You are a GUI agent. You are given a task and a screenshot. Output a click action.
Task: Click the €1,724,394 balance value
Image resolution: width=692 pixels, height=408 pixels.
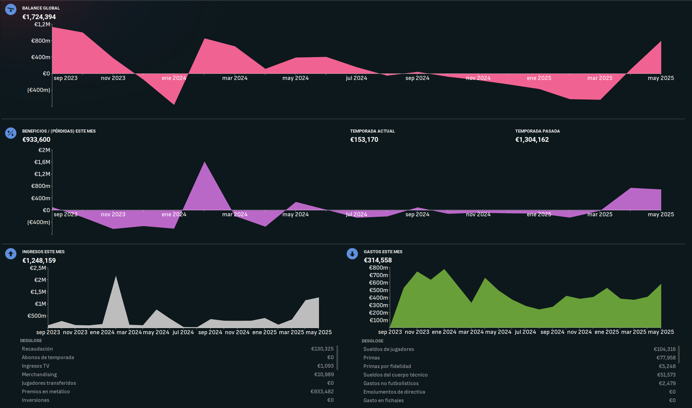tap(39, 17)
